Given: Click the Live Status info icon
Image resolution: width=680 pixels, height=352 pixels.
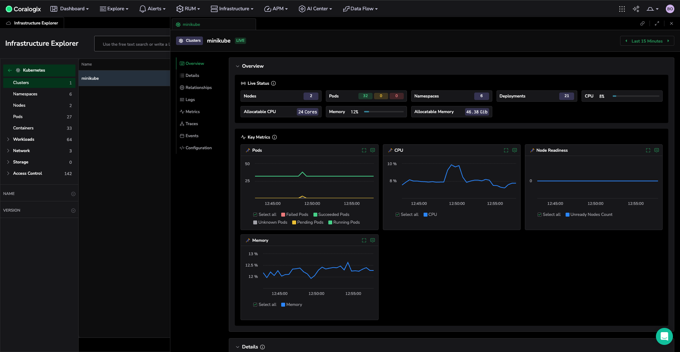Looking at the screenshot, I should pyautogui.click(x=273, y=83).
